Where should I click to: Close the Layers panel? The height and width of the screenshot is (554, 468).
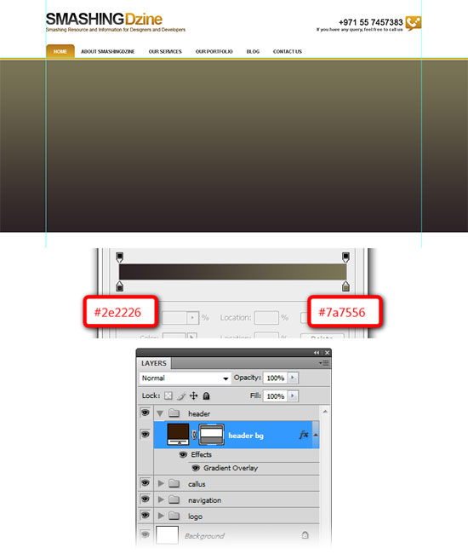click(328, 353)
